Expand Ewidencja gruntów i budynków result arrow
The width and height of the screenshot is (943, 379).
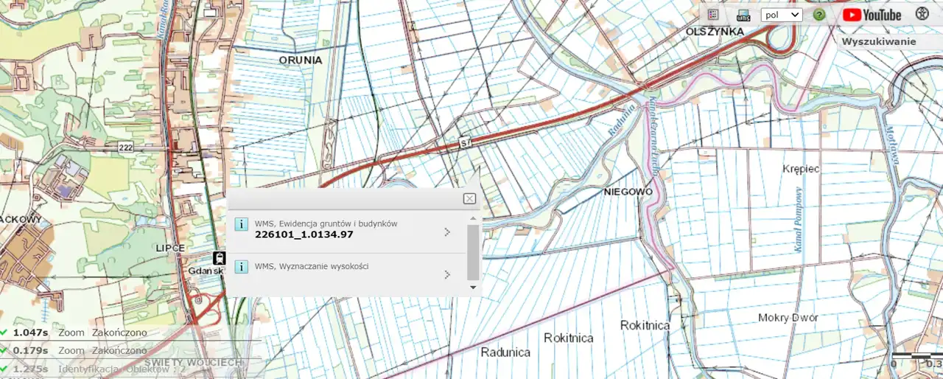tap(447, 232)
